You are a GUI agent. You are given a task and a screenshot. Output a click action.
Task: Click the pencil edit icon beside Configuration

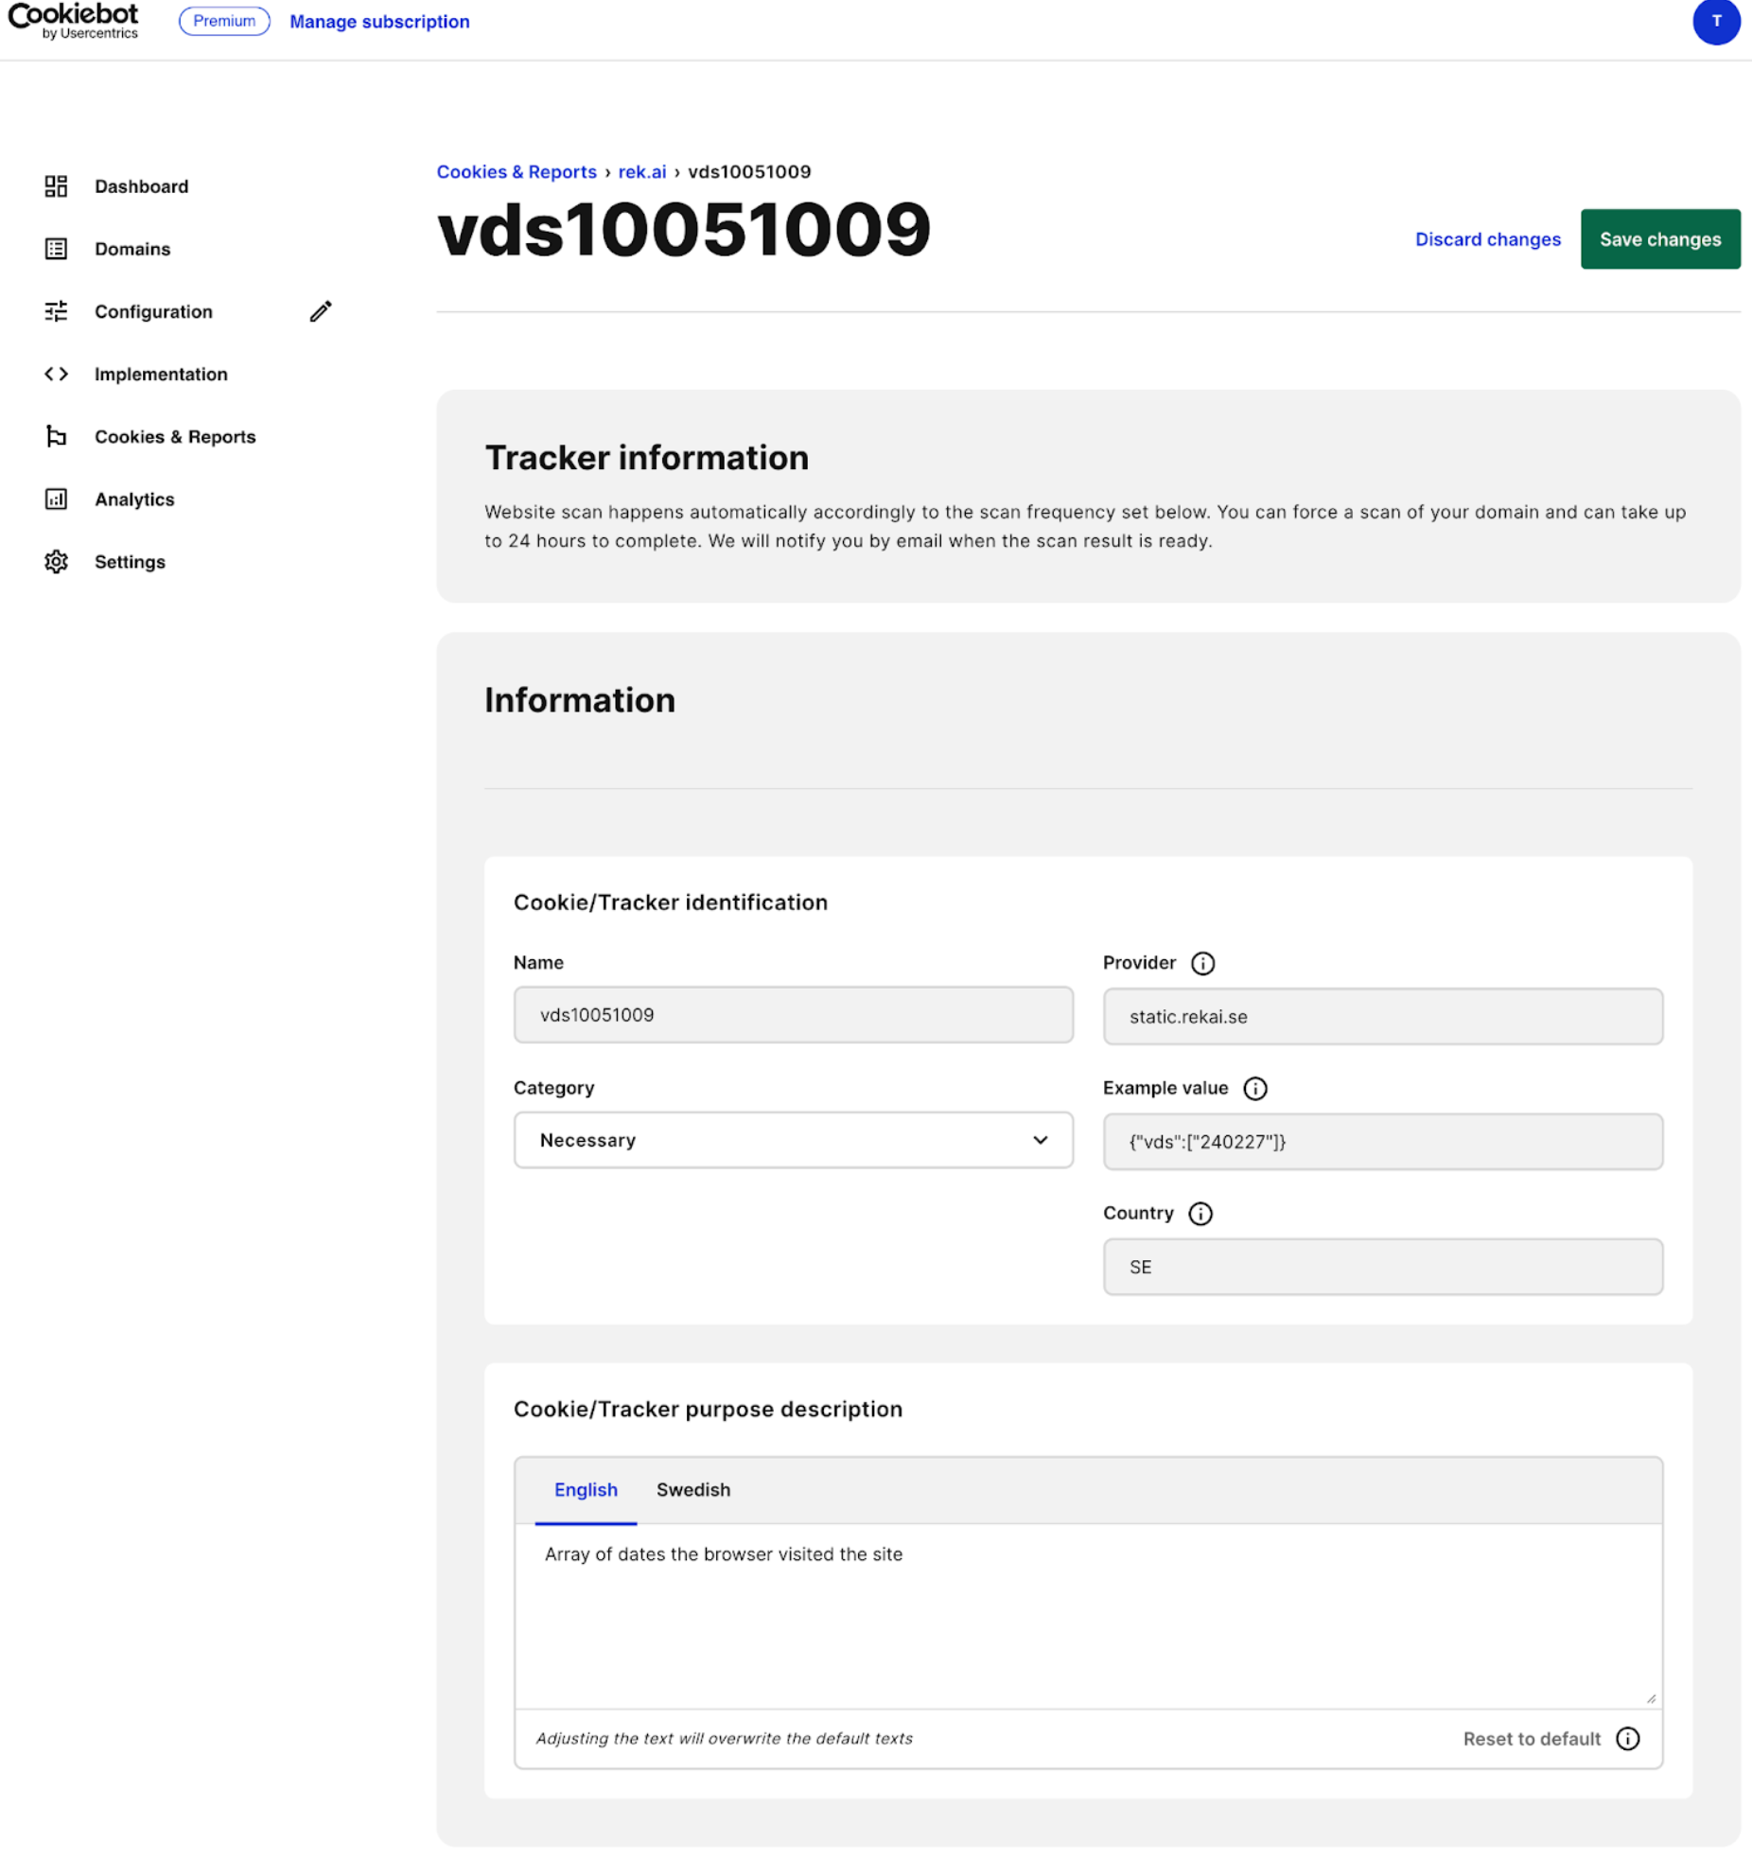(321, 311)
